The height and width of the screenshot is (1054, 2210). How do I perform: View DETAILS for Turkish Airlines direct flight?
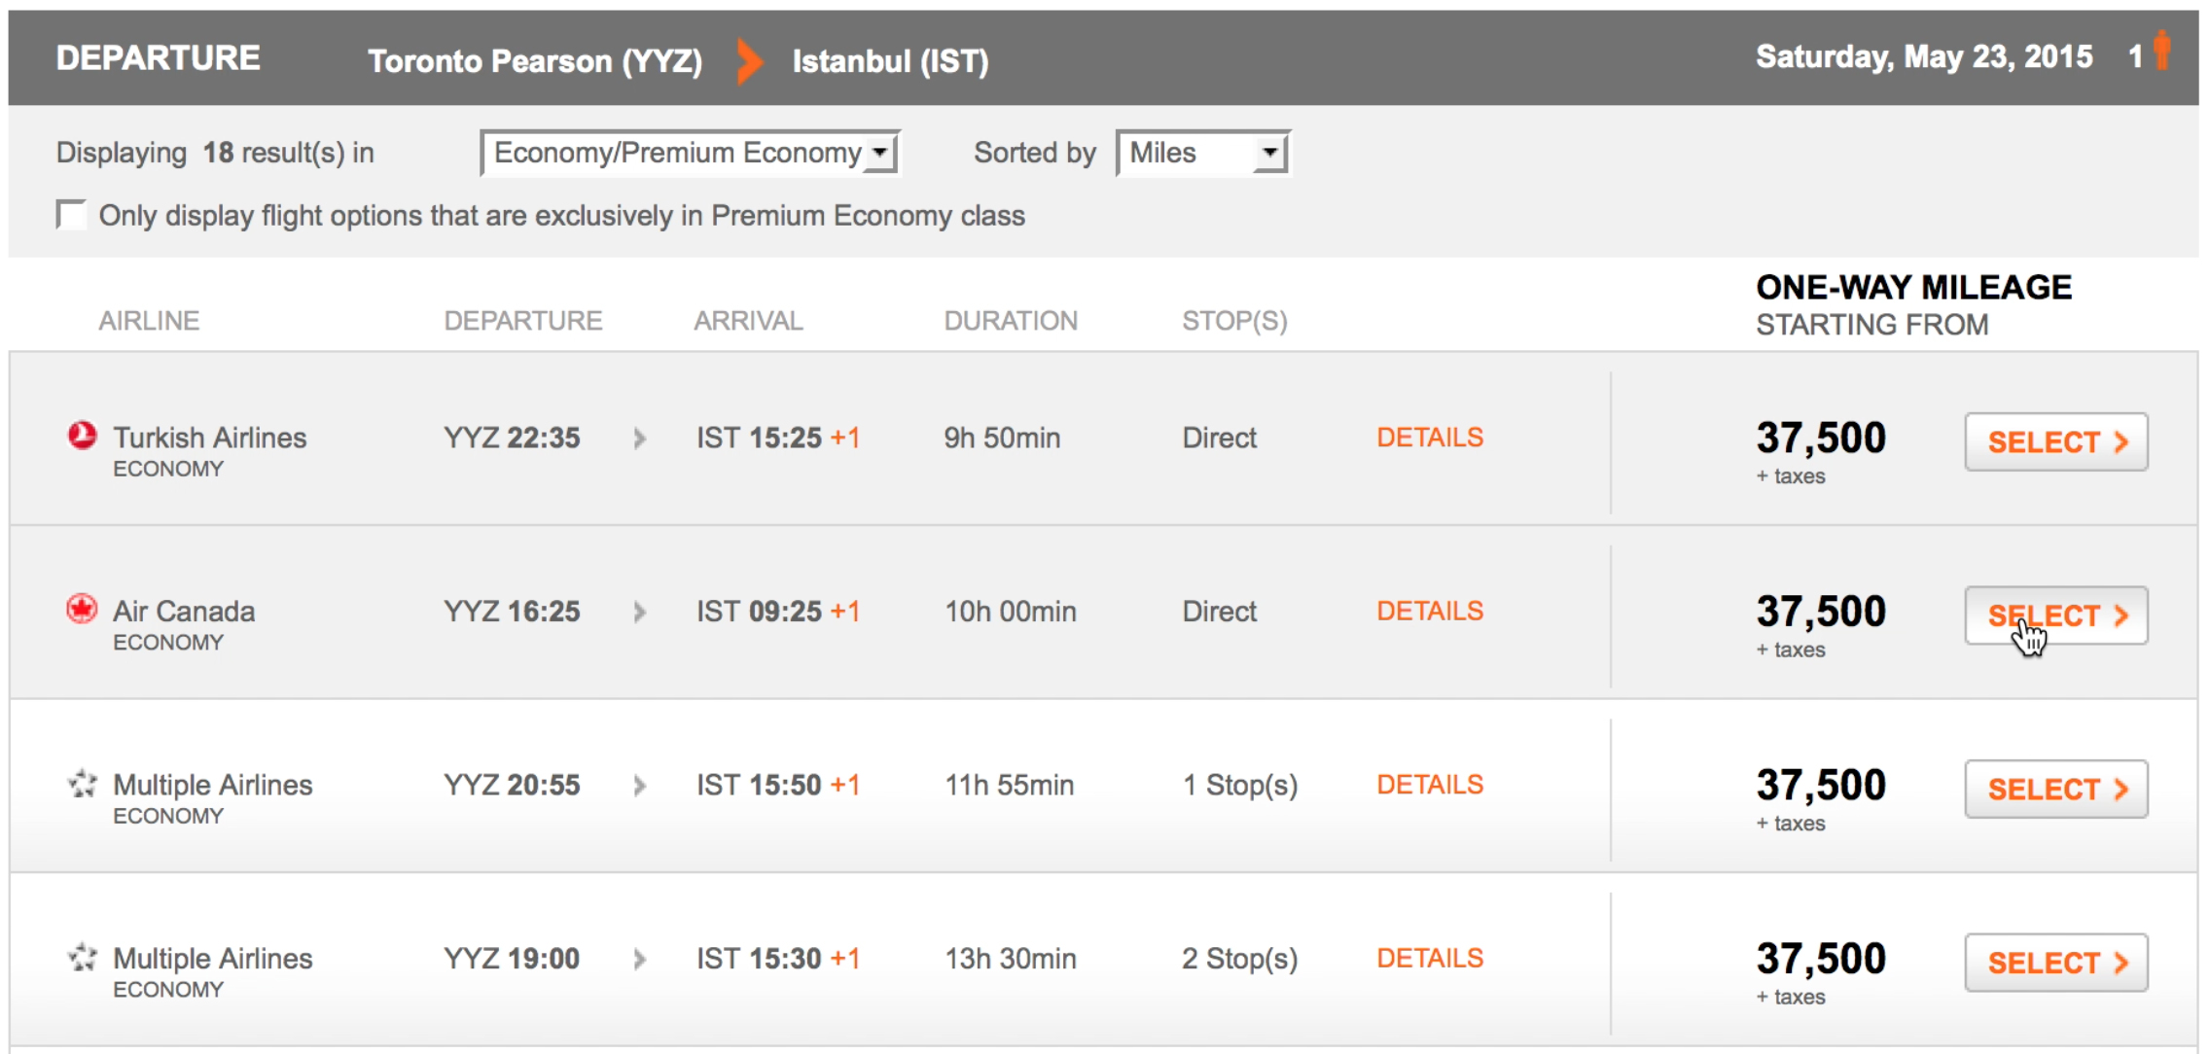pyautogui.click(x=1430, y=438)
